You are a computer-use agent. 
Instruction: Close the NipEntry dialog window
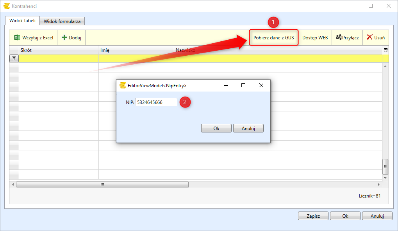pyautogui.click(x=261, y=85)
